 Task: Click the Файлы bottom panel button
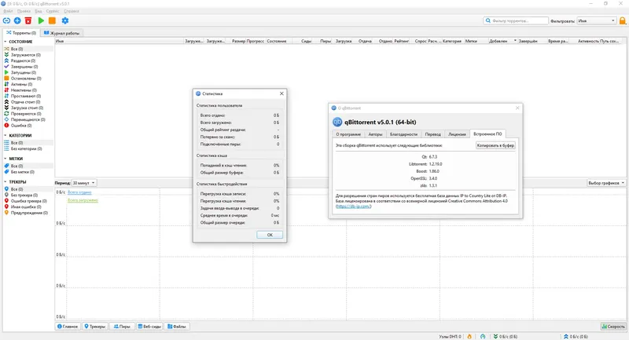tap(177, 327)
